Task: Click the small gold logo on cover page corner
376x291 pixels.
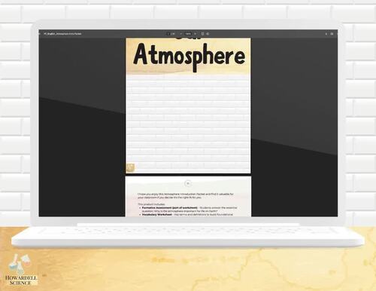Action: point(130,167)
